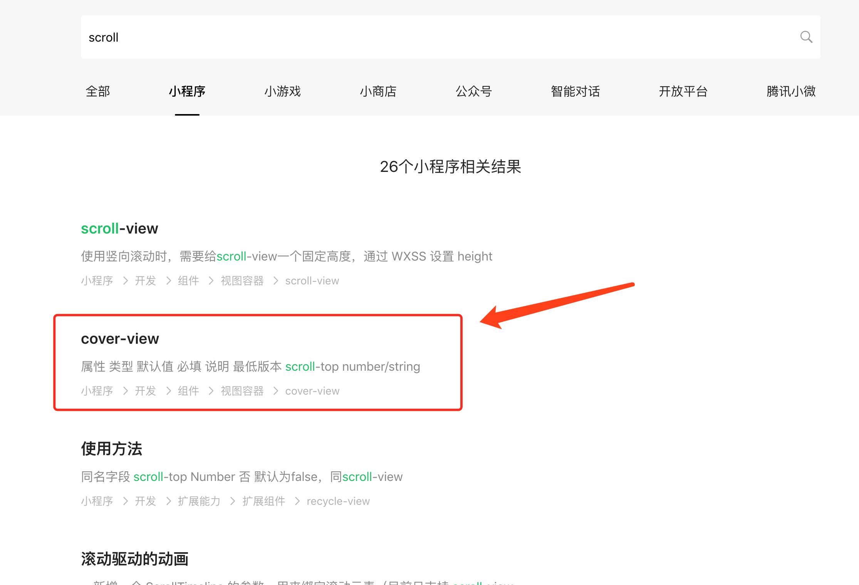Open the 小游戏 tab
This screenshot has width=859, height=585.
click(x=282, y=91)
